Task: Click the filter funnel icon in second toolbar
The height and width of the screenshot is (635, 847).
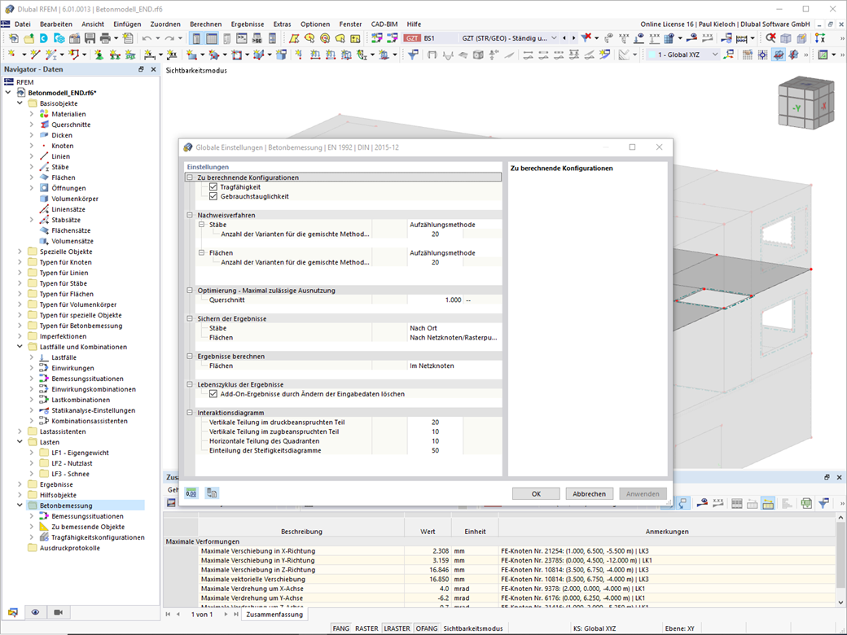Action: point(413,55)
